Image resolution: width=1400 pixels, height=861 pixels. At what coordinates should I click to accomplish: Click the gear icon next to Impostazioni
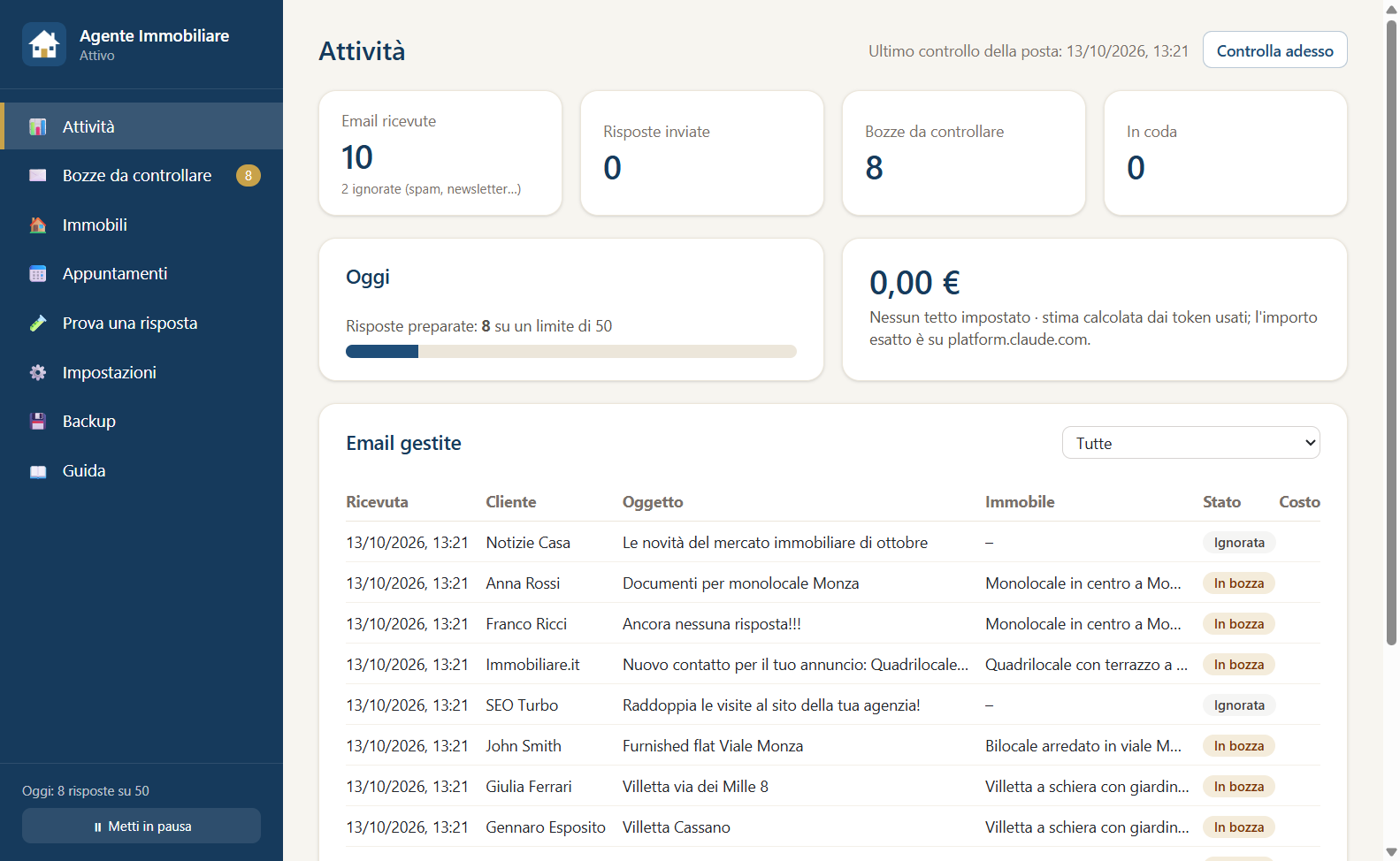38,373
